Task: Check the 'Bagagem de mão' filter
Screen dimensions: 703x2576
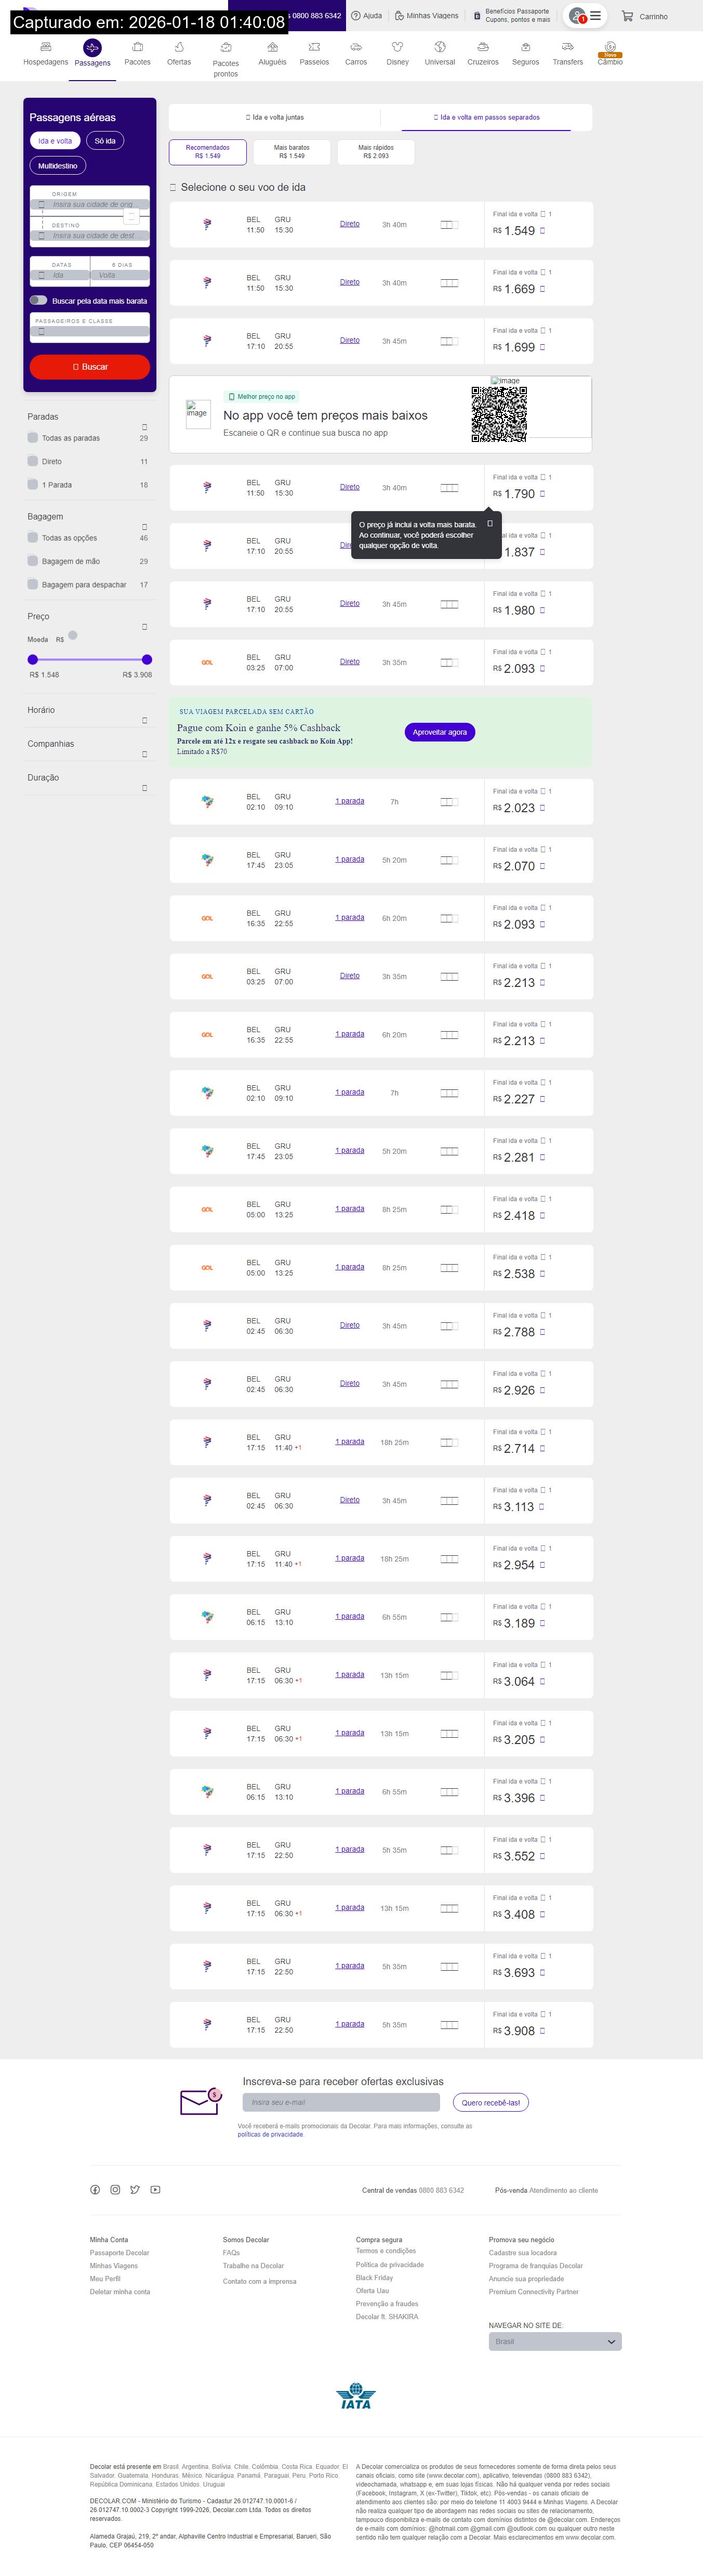Action: [x=33, y=561]
